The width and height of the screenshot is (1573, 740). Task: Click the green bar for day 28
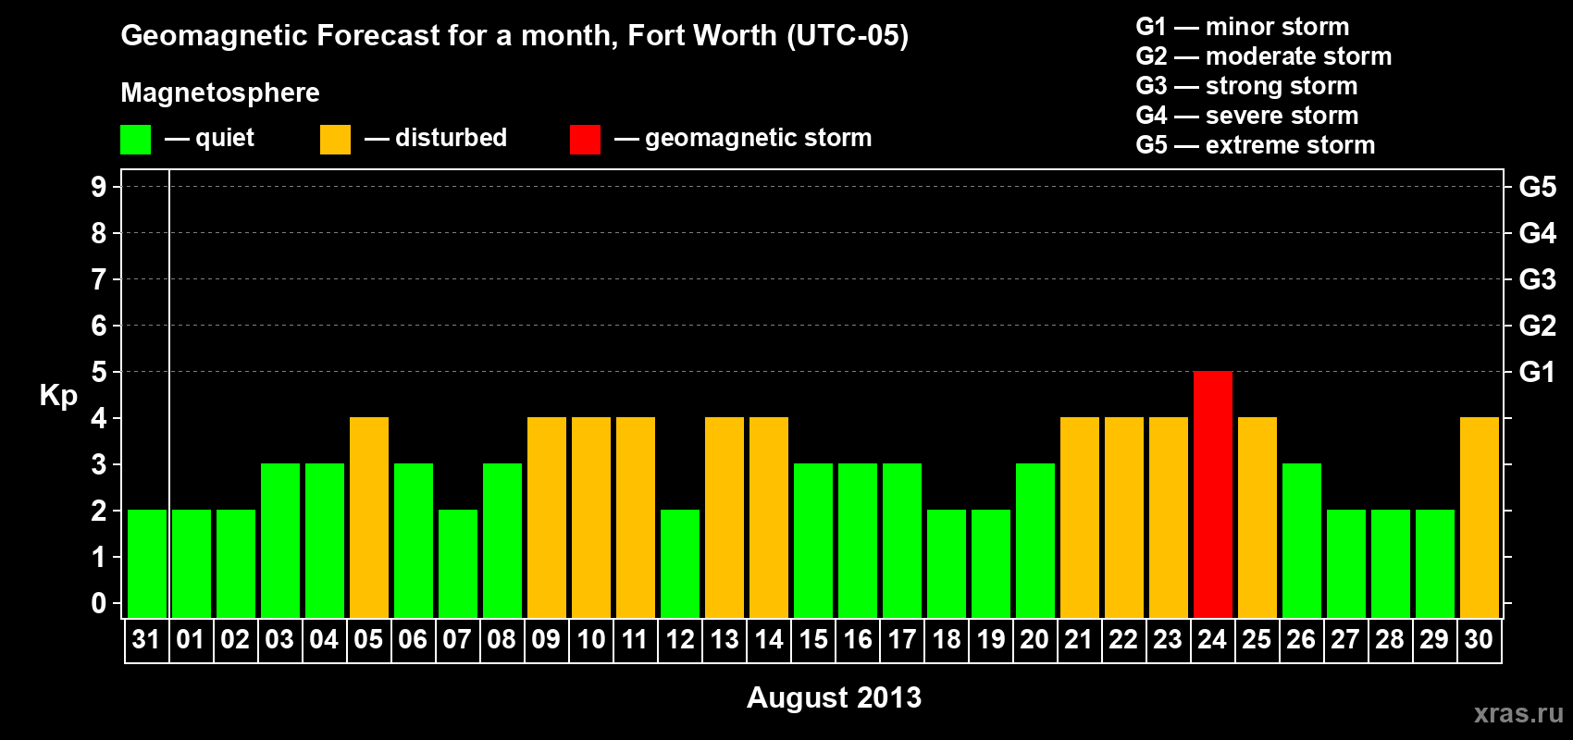(1391, 563)
